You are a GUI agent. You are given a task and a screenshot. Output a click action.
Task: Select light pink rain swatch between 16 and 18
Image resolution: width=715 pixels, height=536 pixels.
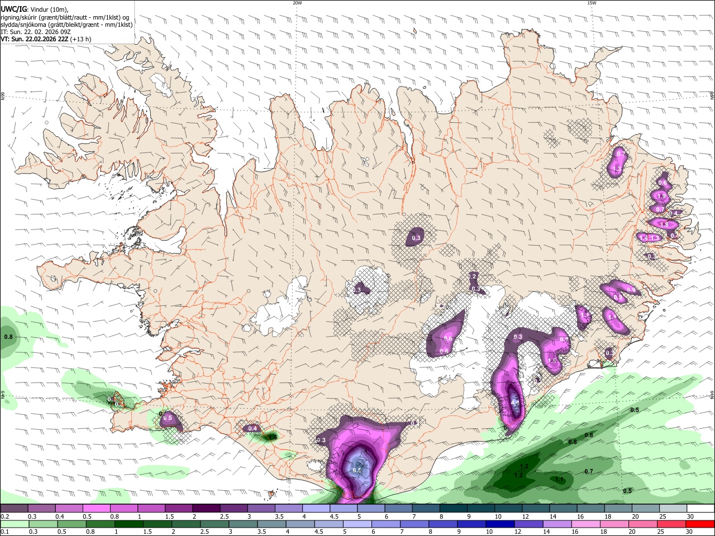click(585, 524)
